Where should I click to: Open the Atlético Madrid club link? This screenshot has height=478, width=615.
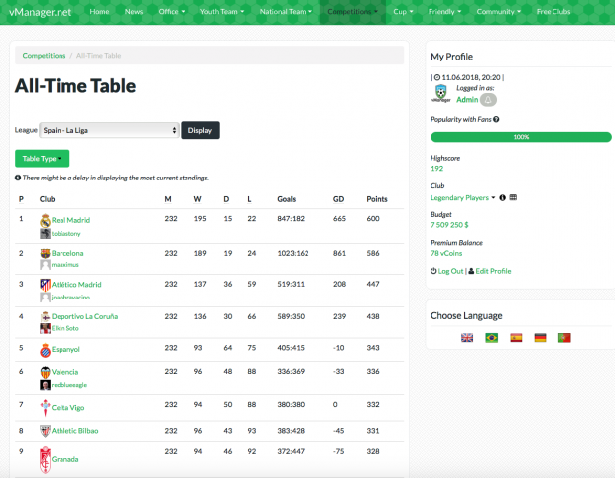click(x=76, y=285)
